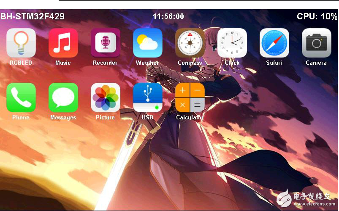Open the Picture gallery flower icon
The image size is (339, 211).
click(x=105, y=98)
